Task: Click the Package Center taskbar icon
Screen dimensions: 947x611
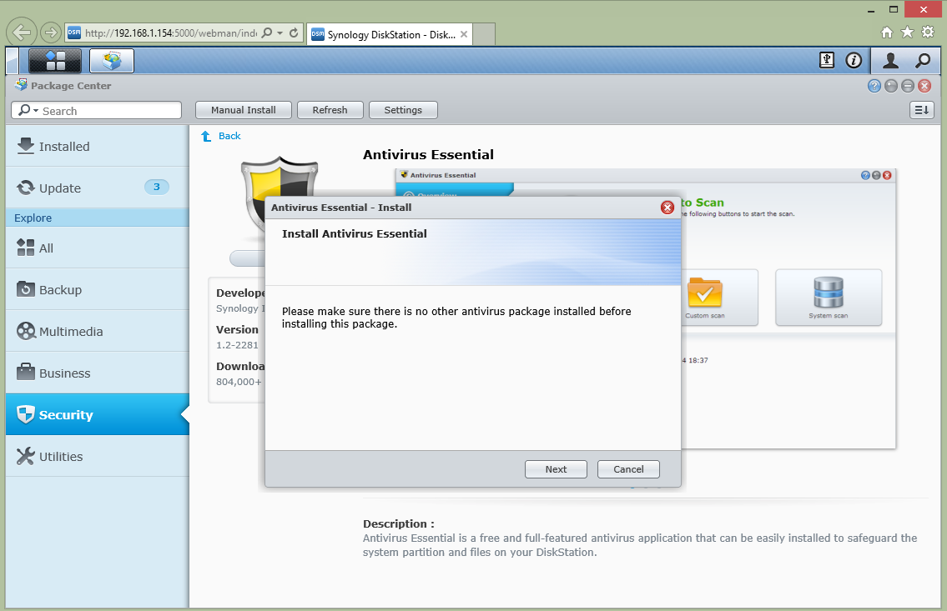Action: coord(112,61)
